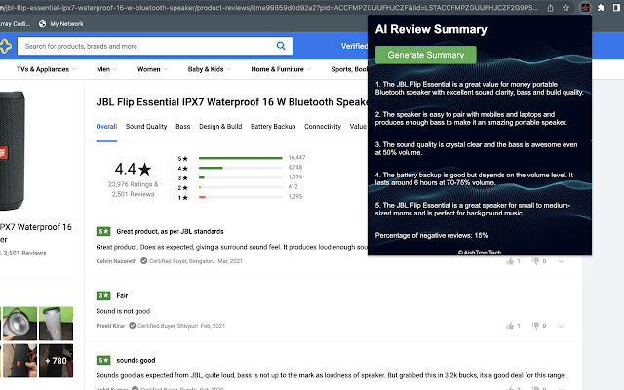Click the Generate Summary button

[x=425, y=55]
